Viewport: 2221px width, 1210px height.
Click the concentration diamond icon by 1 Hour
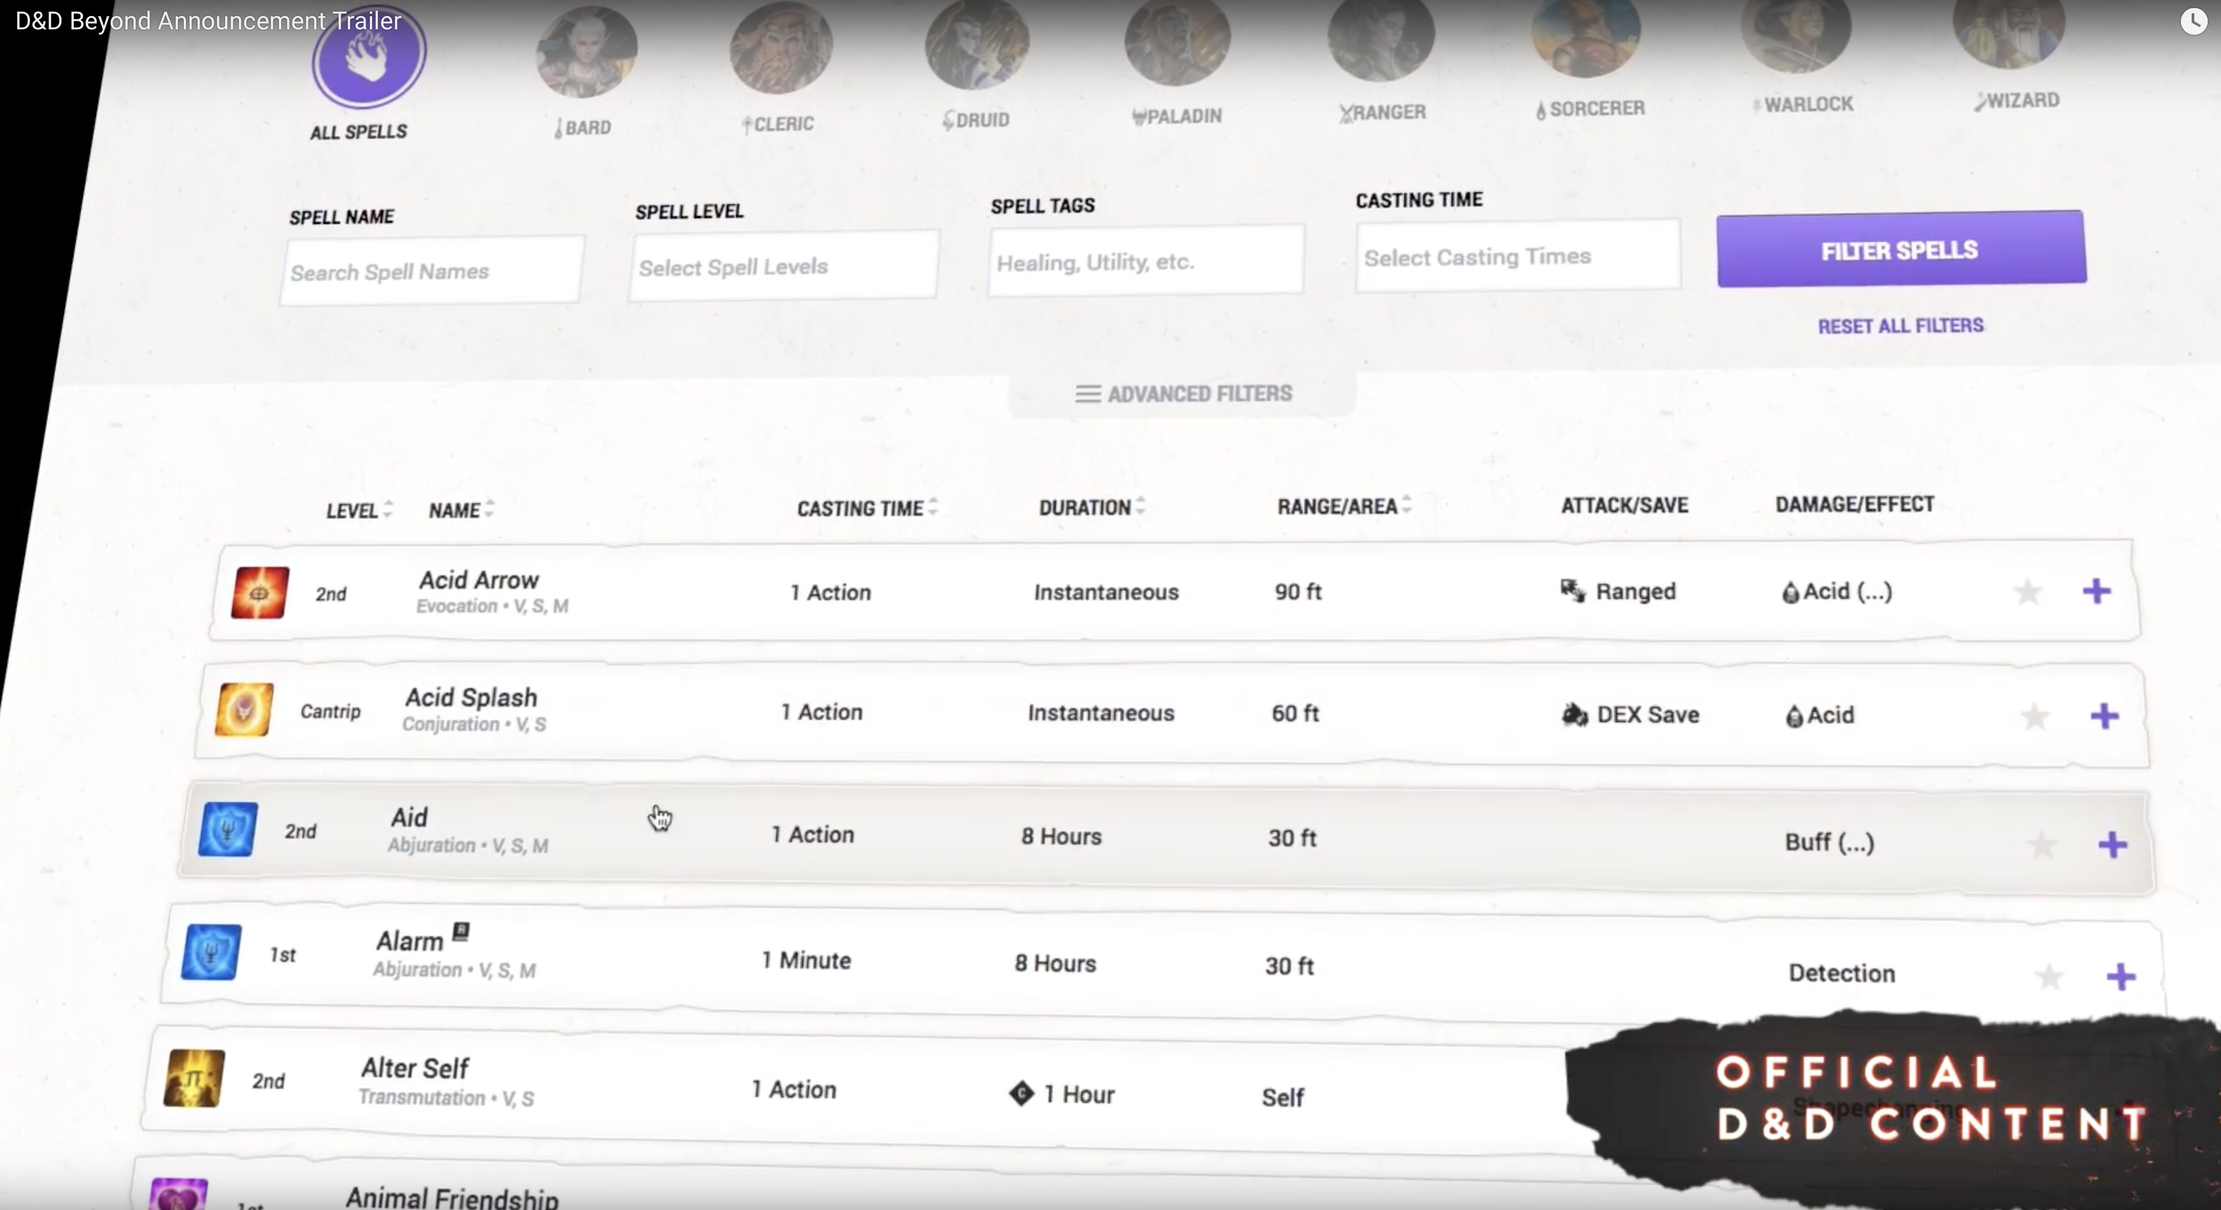(x=1021, y=1093)
